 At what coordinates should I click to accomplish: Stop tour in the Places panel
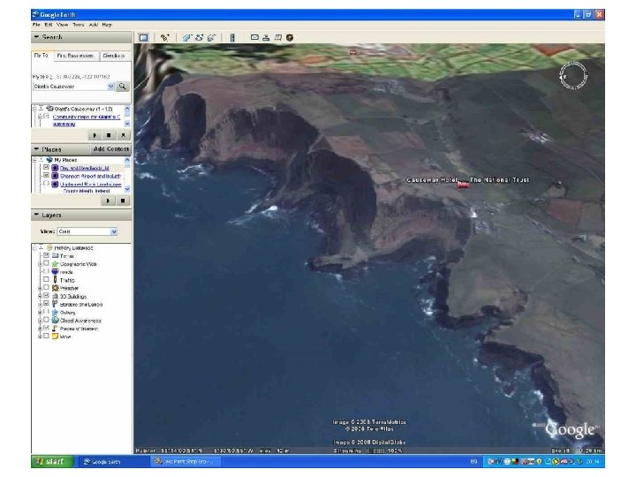pyautogui.click(x=123, y=201)
